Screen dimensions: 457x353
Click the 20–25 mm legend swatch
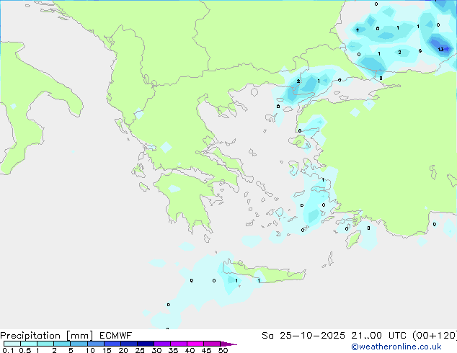tap(129, 344)
